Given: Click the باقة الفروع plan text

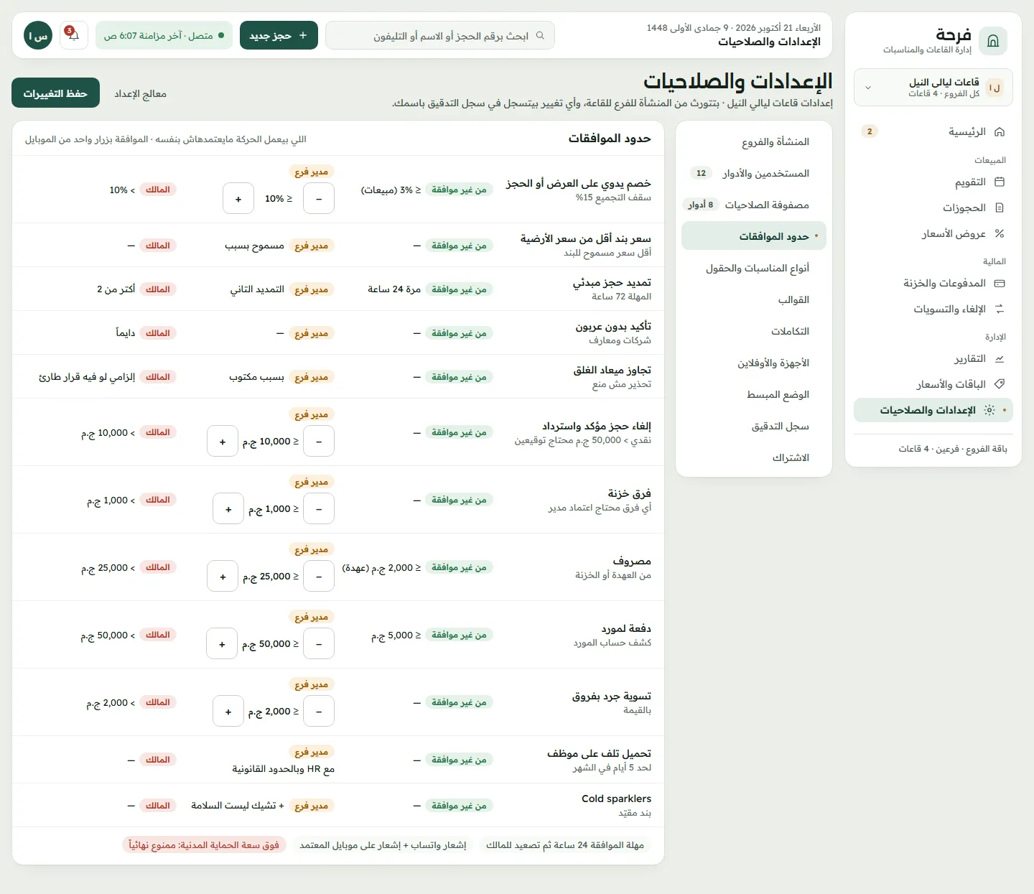Looking at the screenshot, I should click(x=953, y=449).
